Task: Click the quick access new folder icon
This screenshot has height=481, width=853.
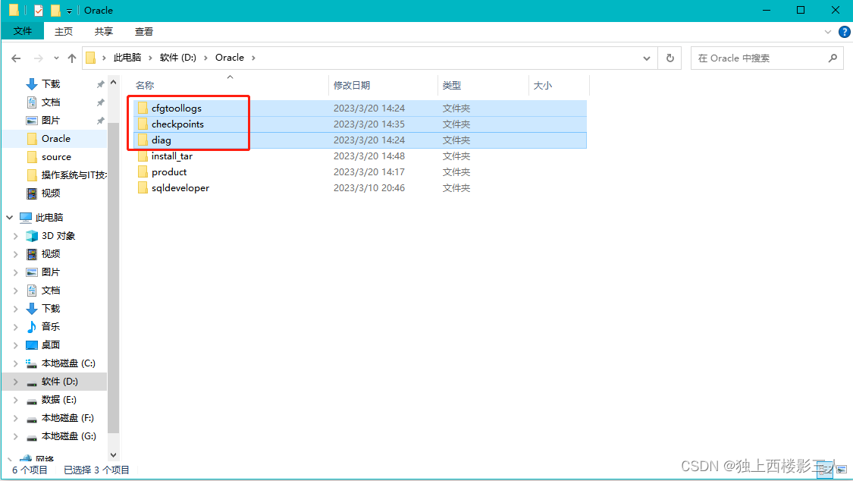Action: click(55, 11)
